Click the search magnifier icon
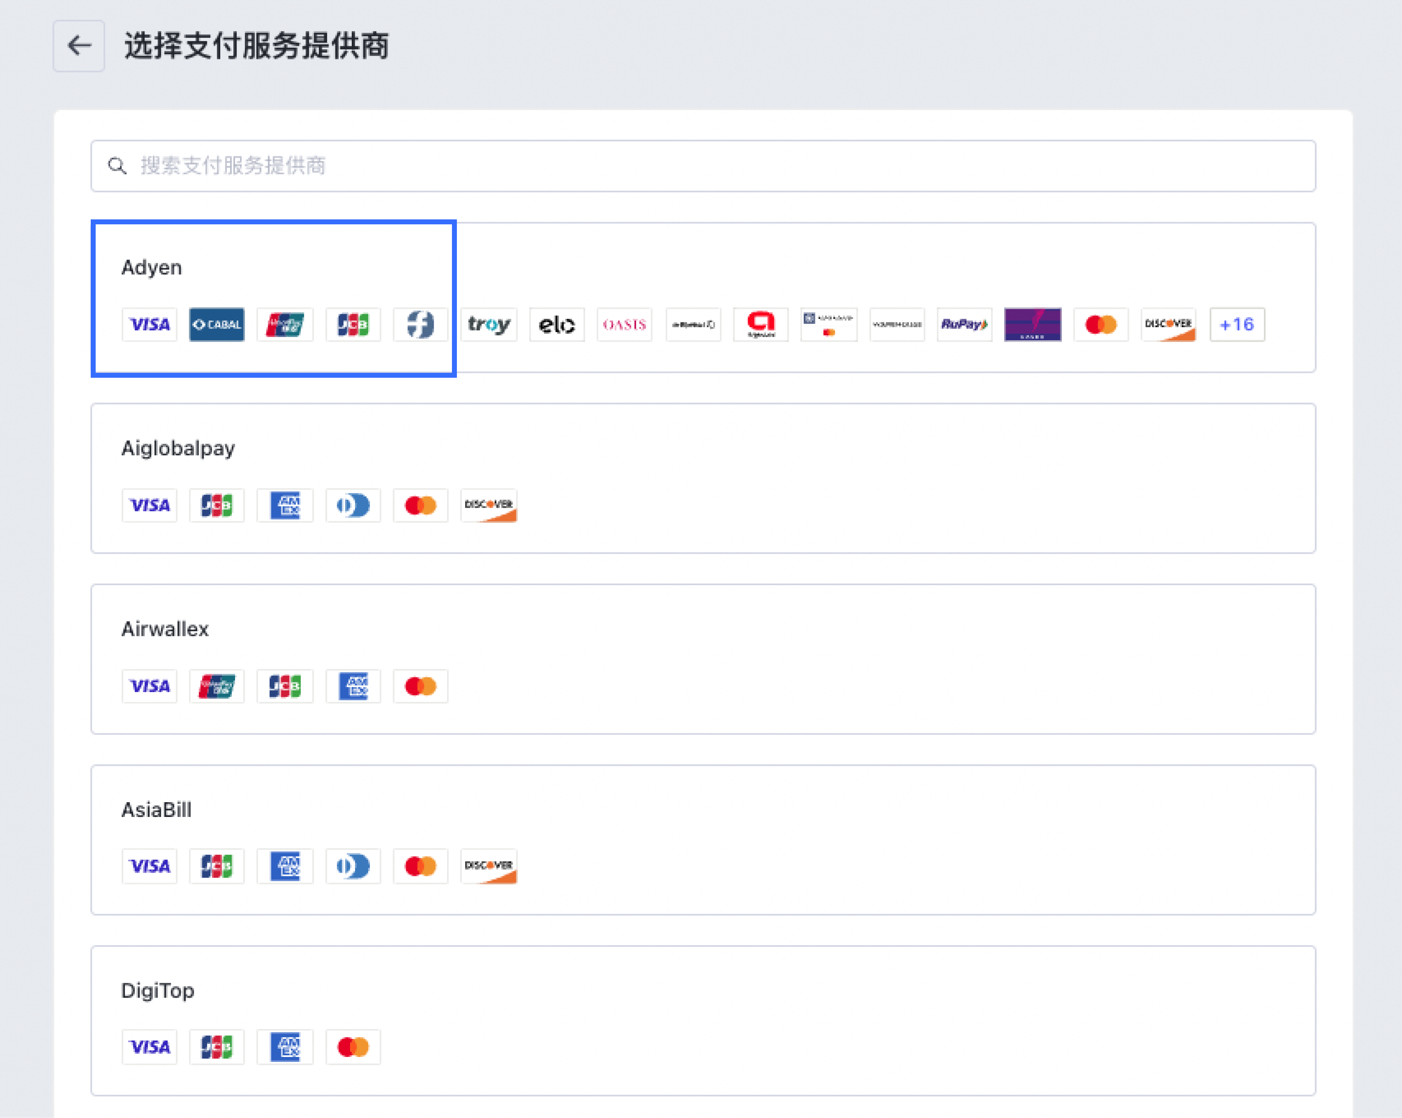The height and width of the screenshot is (1118, 1402). tap(117, 166)
